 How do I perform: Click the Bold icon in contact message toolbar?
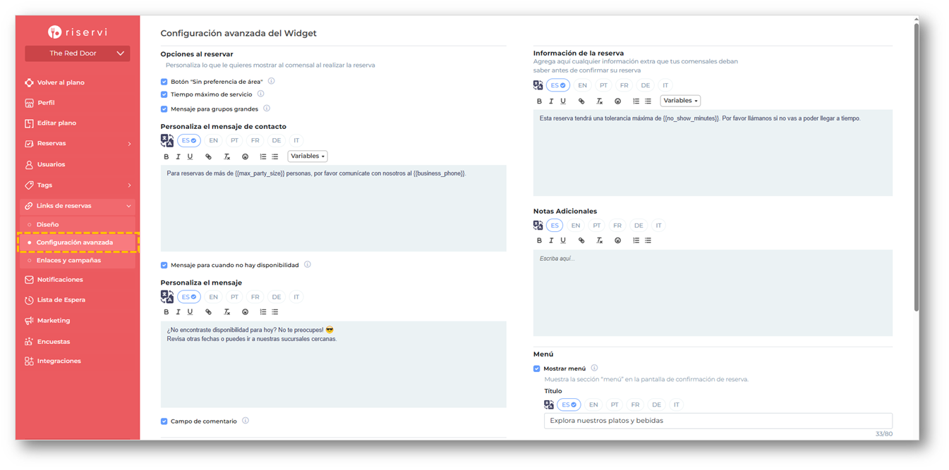click(167, 156)
